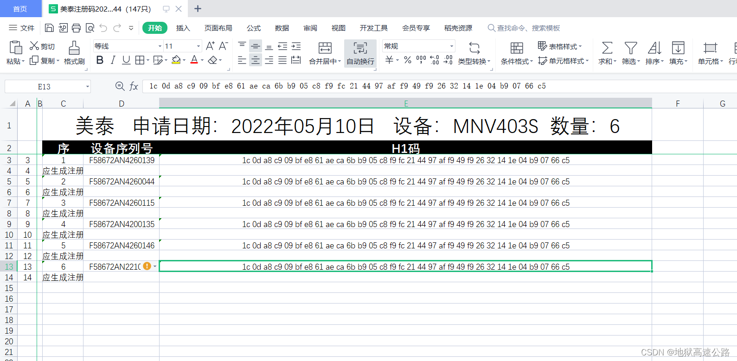Add a new document tab with plus
Viewport: 737px width, 361px height.
(198, 8)
